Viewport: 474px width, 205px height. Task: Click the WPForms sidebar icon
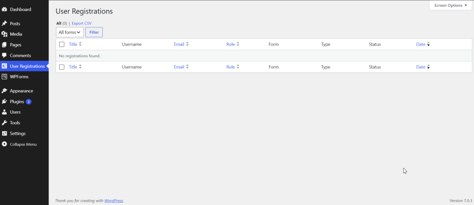coord(4,77)
